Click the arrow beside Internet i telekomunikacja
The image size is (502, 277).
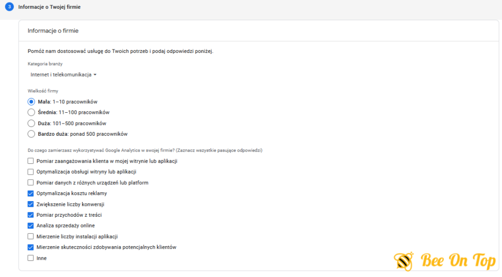click(95, 75)
